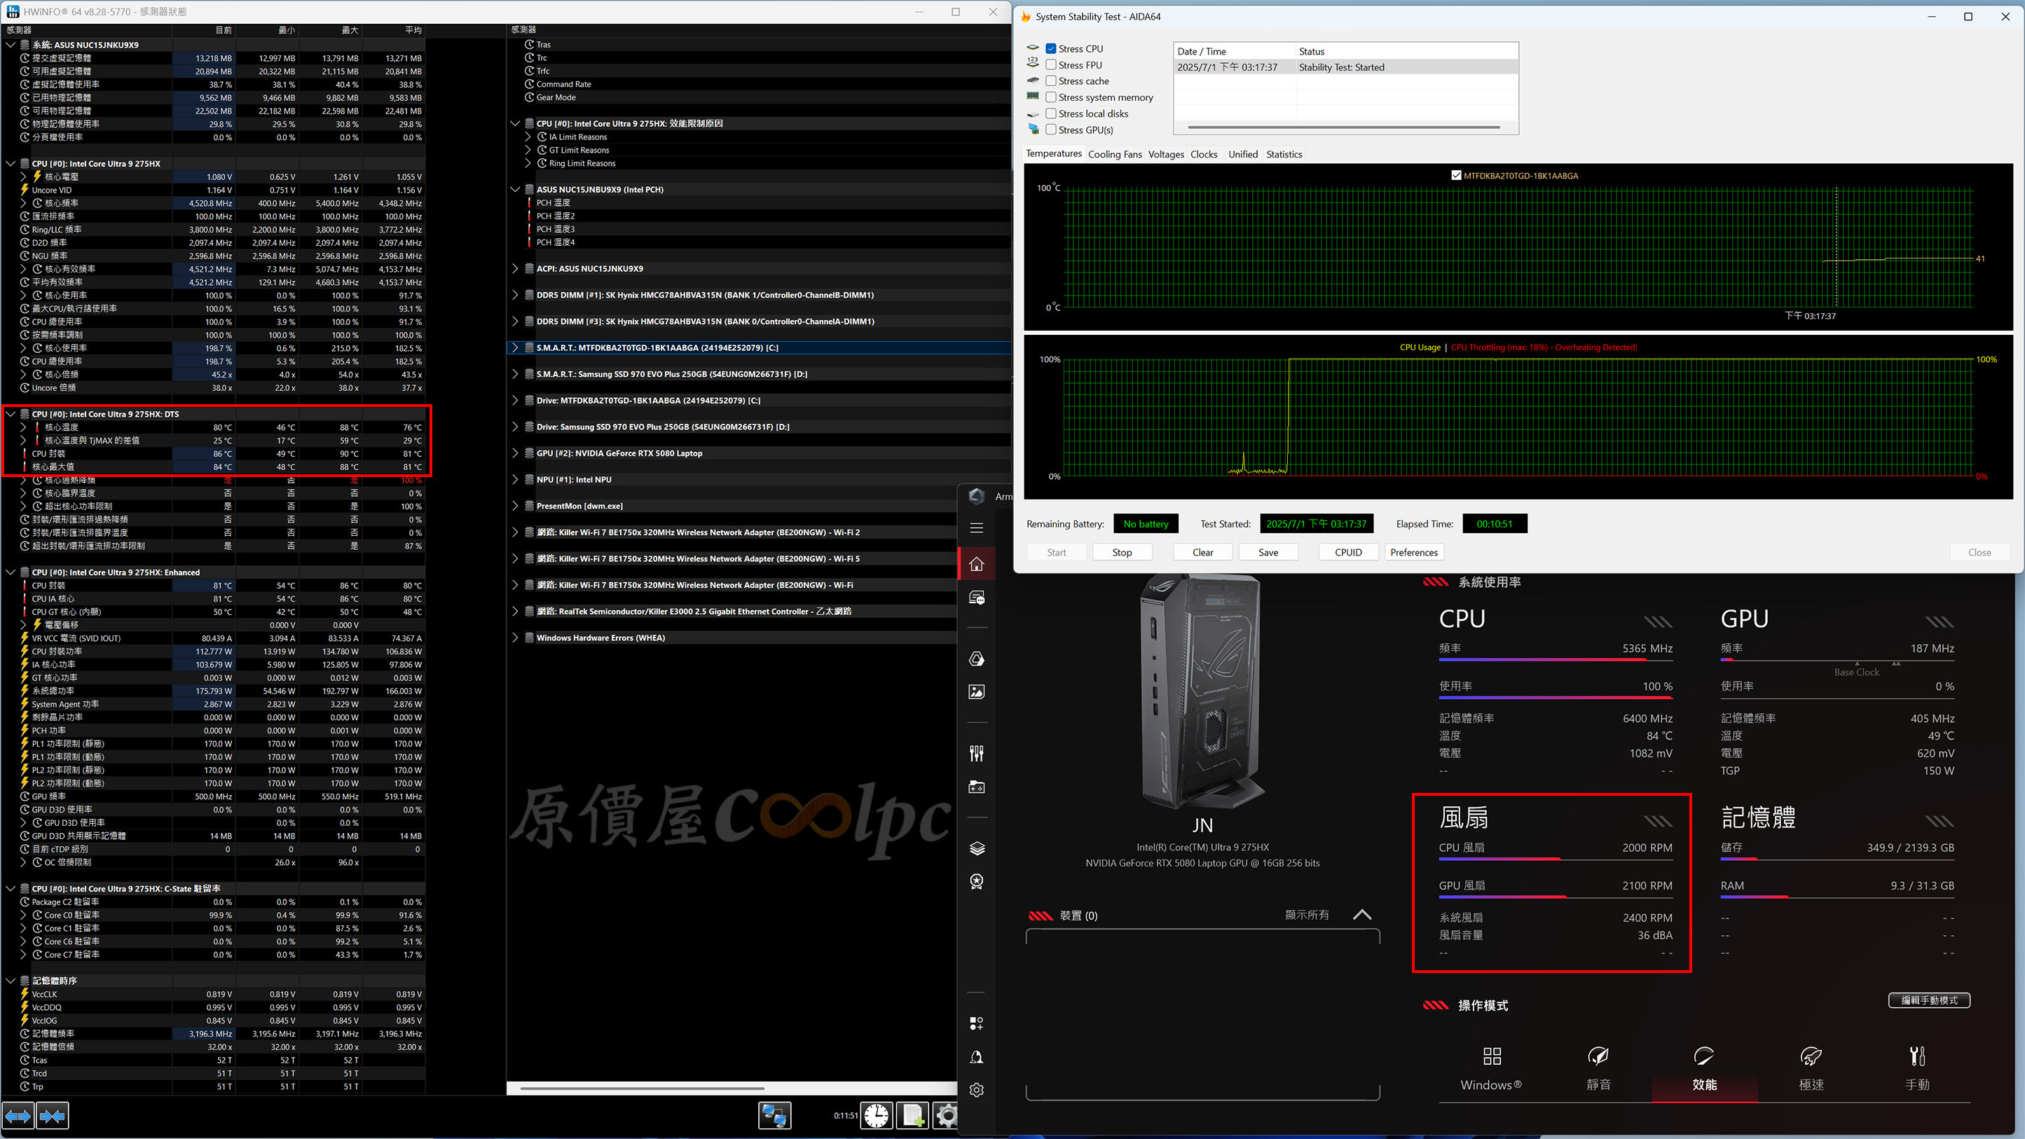Screen dimensions: 2025x1139
Task: Select S.M.A.R.T. MTFDKBA2T0TGD sensor row
Action: [760, 347]
